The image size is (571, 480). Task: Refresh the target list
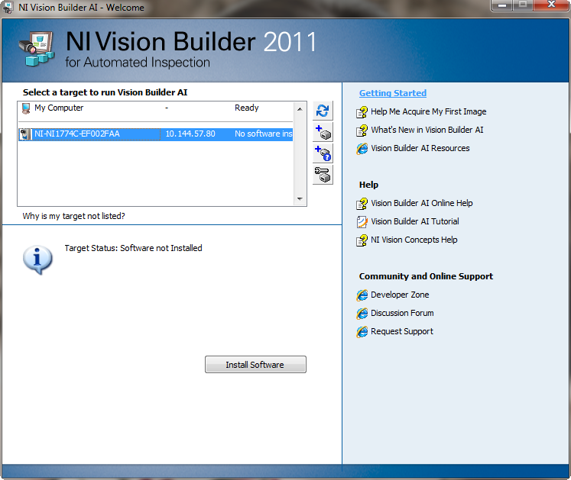(x=323, y=111)
